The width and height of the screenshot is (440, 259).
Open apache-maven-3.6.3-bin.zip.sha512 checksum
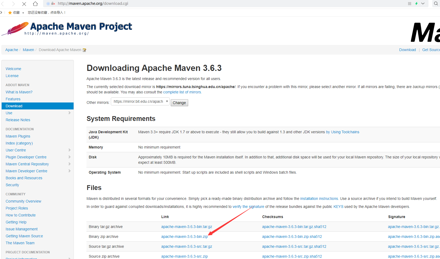point(292,237)
